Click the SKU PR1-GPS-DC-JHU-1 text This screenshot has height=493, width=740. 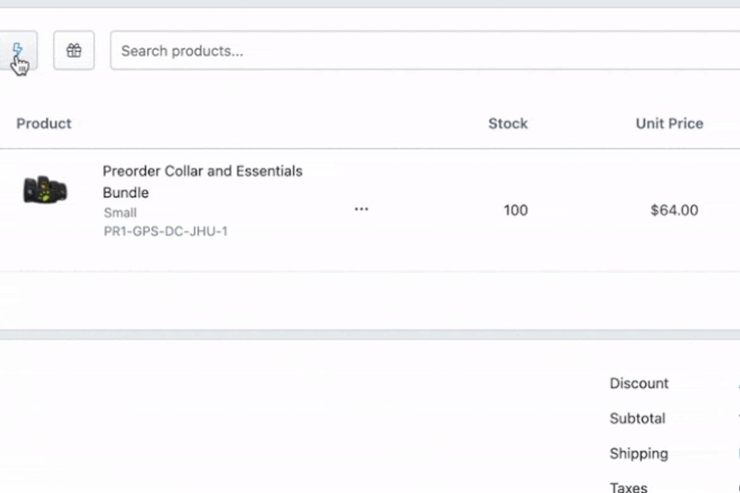click(x=166, y=231)
